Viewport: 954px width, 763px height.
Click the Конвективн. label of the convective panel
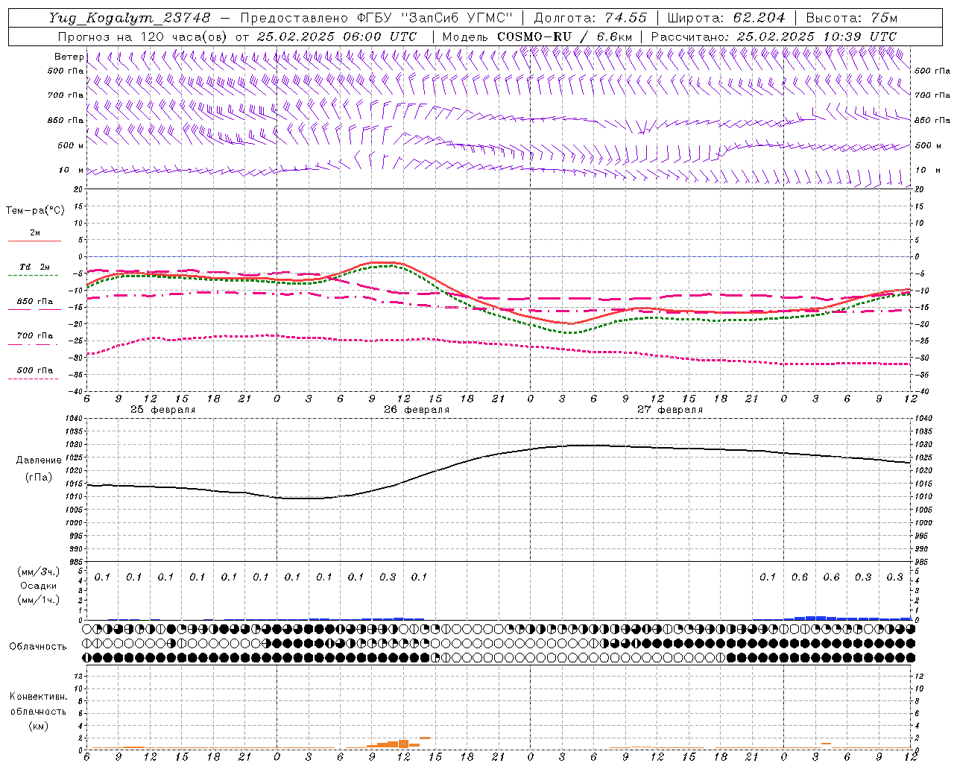(x=39, y=697)
